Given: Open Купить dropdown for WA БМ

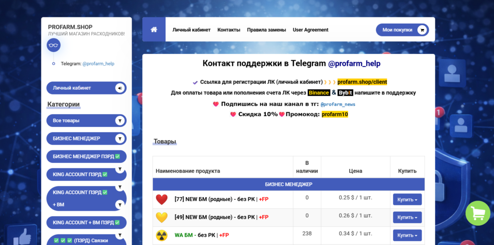Looking at the screenshot, I should pyautogui.click(x=407, y=235).
